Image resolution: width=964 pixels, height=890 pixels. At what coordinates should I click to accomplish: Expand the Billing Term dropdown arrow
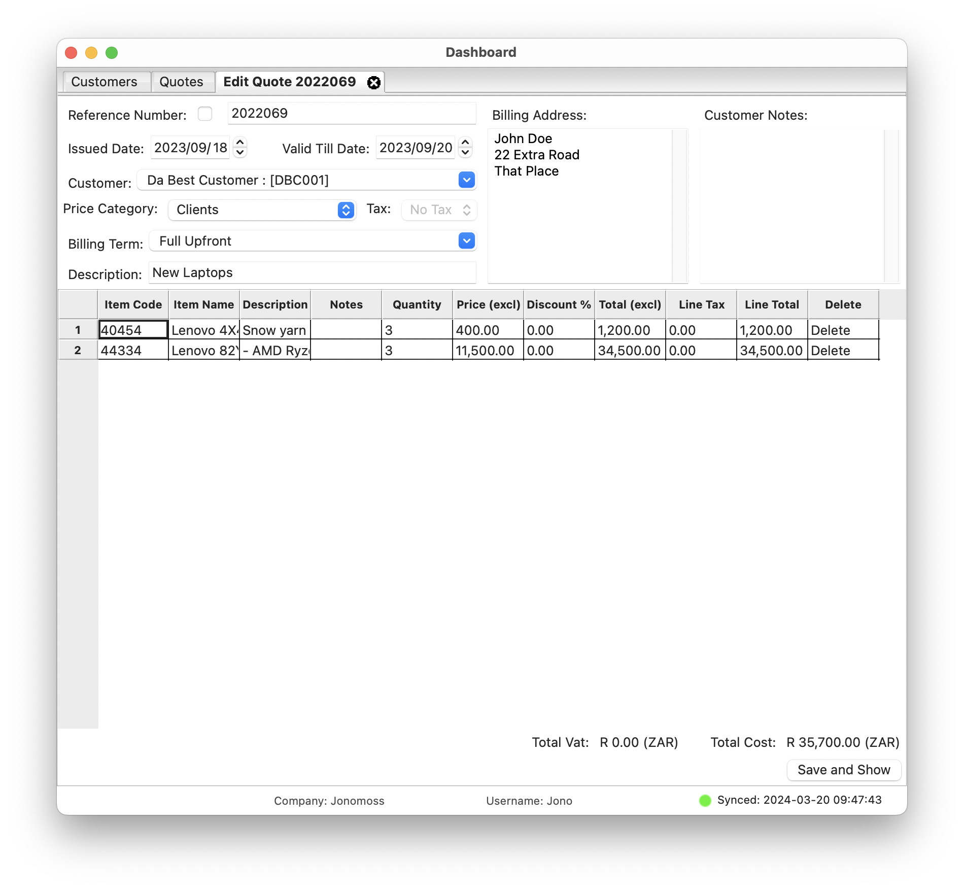466,241
